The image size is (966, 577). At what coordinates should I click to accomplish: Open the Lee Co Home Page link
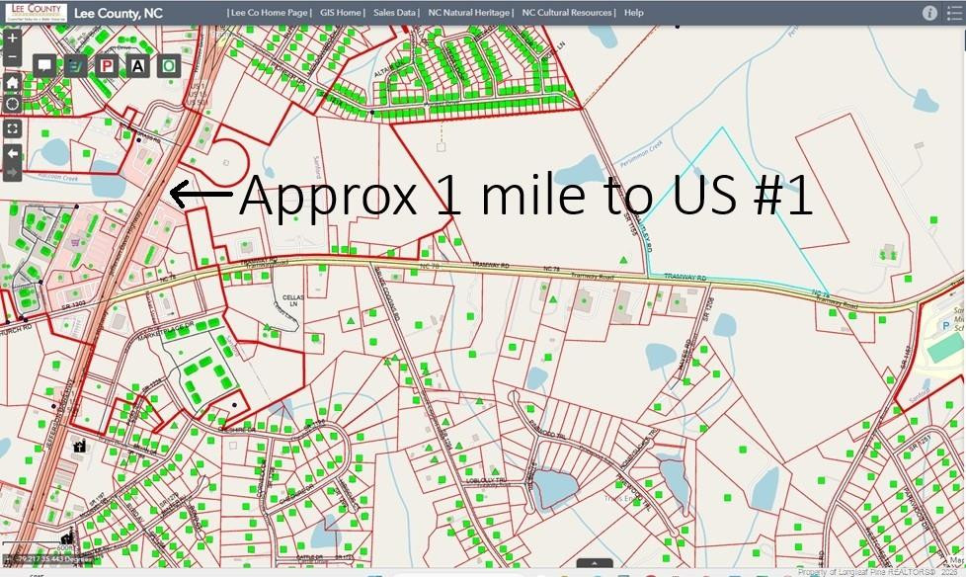click(x=270, y=13)
